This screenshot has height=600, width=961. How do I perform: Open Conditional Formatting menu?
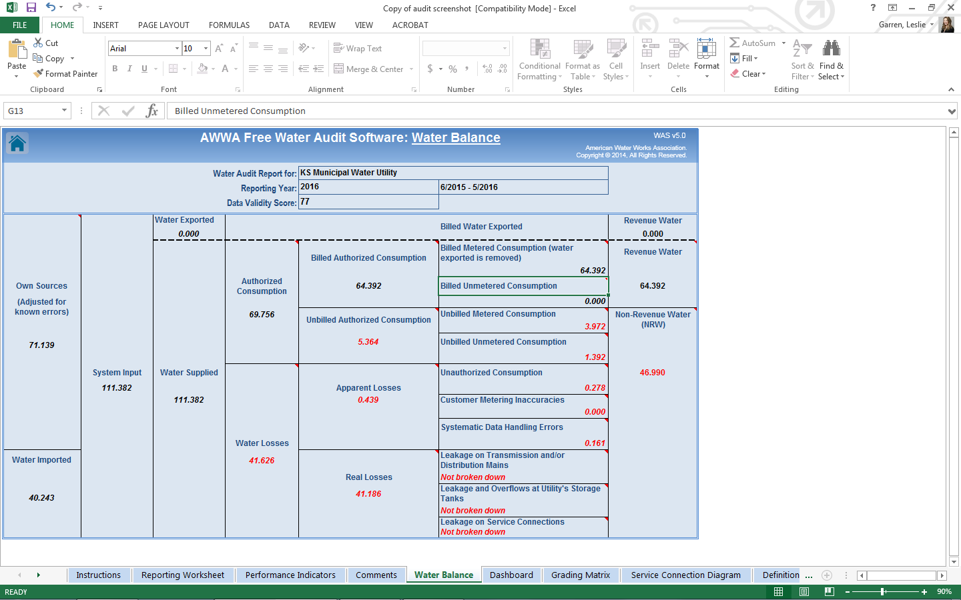point(540,59)
